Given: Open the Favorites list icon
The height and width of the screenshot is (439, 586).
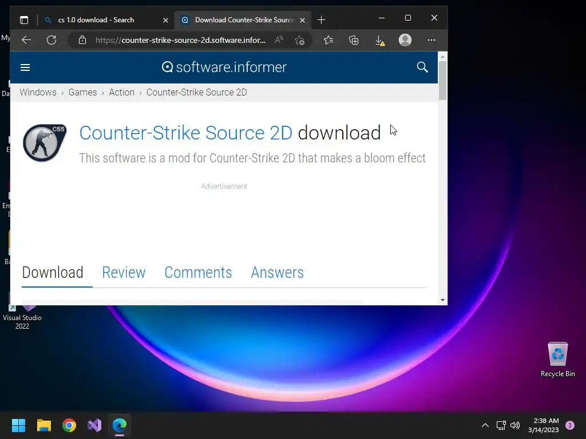Looking at the screenshot, I should point(328,40).
